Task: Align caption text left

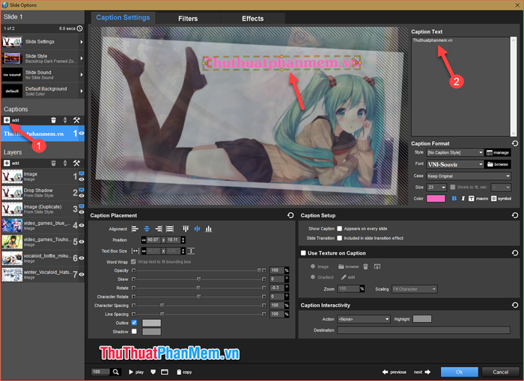Action: point(135,229)
